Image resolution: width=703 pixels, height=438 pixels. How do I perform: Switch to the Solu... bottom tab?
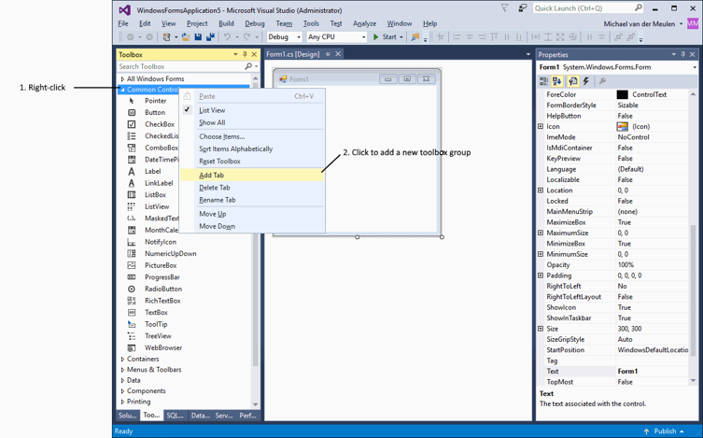[x=127, y=416]
